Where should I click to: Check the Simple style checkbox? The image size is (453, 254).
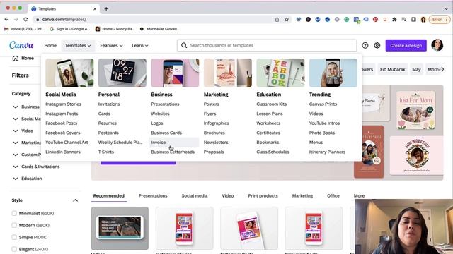(14, 237)
